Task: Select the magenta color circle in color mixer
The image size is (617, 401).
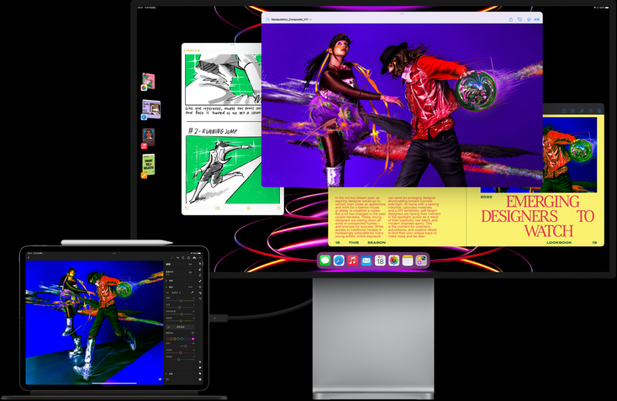Action: pos(193,339)
